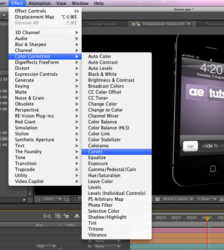Screen dimensions: 224x250
Task: Toggle the Region of Interest button
Action: tap(74, 199)
